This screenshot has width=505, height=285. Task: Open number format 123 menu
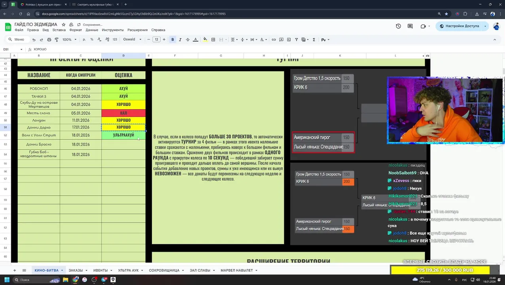tap(115, 40)
